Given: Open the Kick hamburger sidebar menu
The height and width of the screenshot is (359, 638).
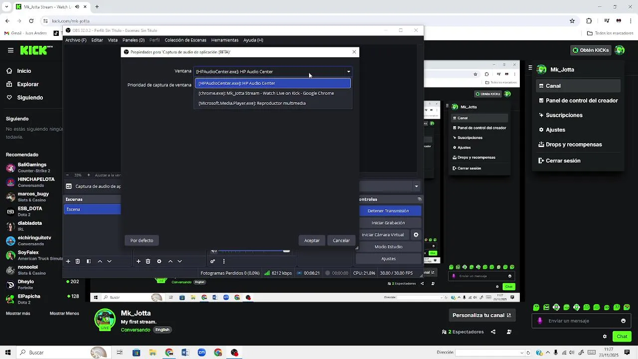Looking at the screenshot, I should (x=10, y=50).
